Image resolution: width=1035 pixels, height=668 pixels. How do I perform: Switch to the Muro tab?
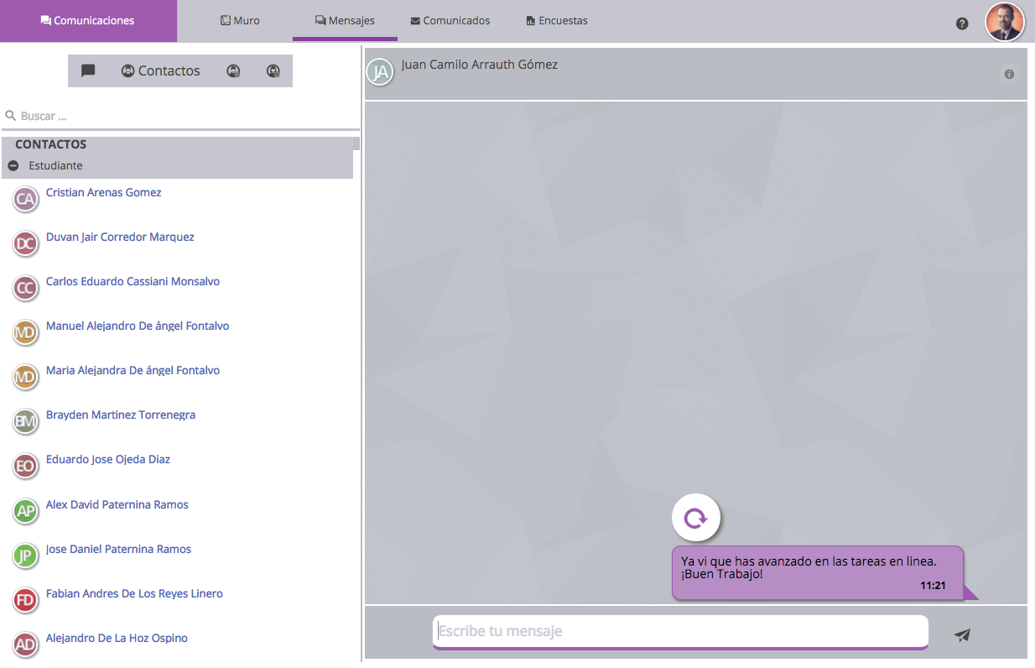click(240, 21)
